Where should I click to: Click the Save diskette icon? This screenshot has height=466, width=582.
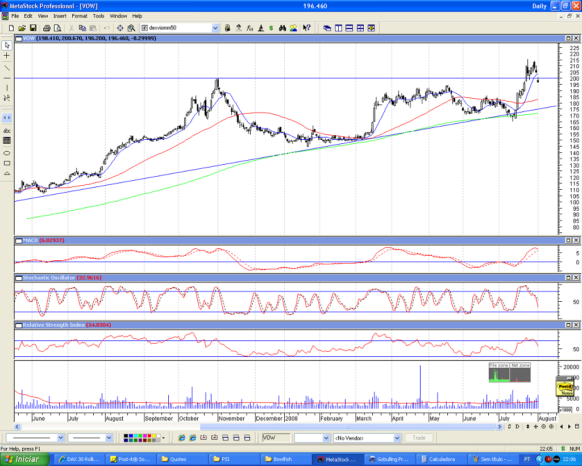(33, 28)
